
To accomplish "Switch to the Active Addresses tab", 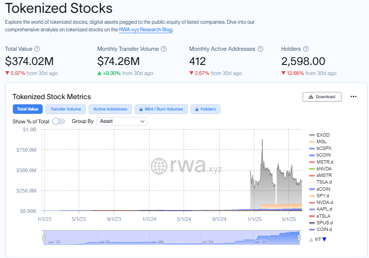I will [110, 109].
